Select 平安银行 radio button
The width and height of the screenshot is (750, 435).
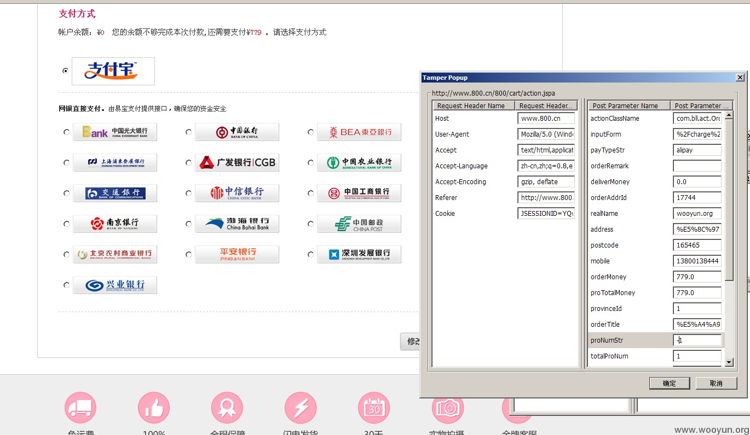(x=188, y=254)
